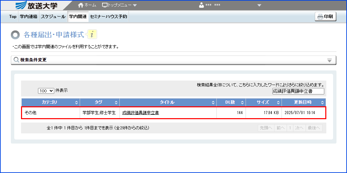347x173 pixels.
Task: Expand the user account dropdown arrow
Action: pos(259,5)
